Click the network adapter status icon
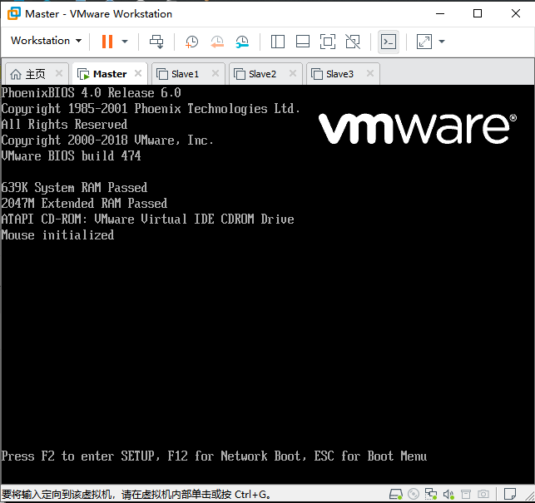 [x=431, y=494]
